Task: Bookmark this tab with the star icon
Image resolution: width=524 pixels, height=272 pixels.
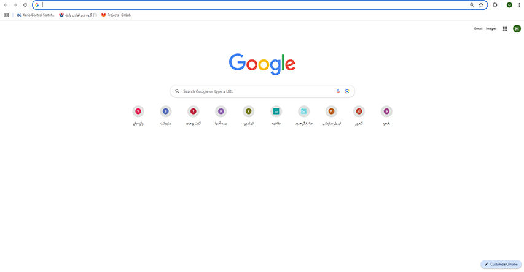Action: click(x=481, y=5)
